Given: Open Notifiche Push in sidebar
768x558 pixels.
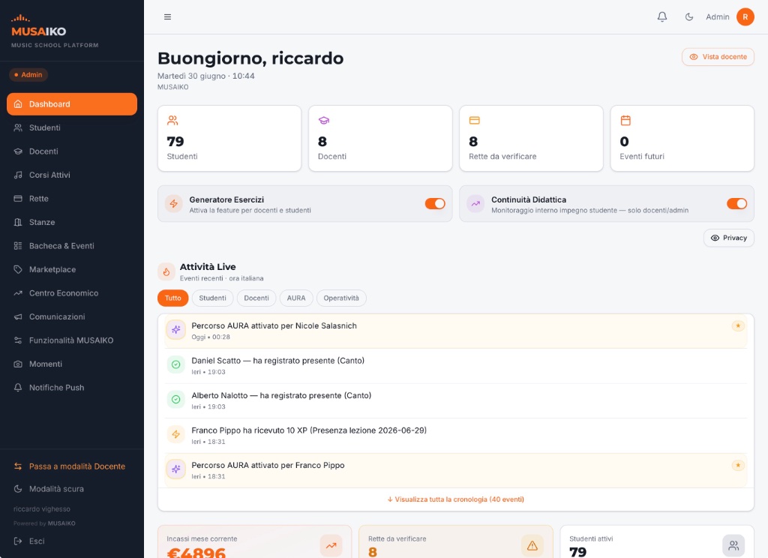Looking at the screenshot, I should (x=72, y=388).
